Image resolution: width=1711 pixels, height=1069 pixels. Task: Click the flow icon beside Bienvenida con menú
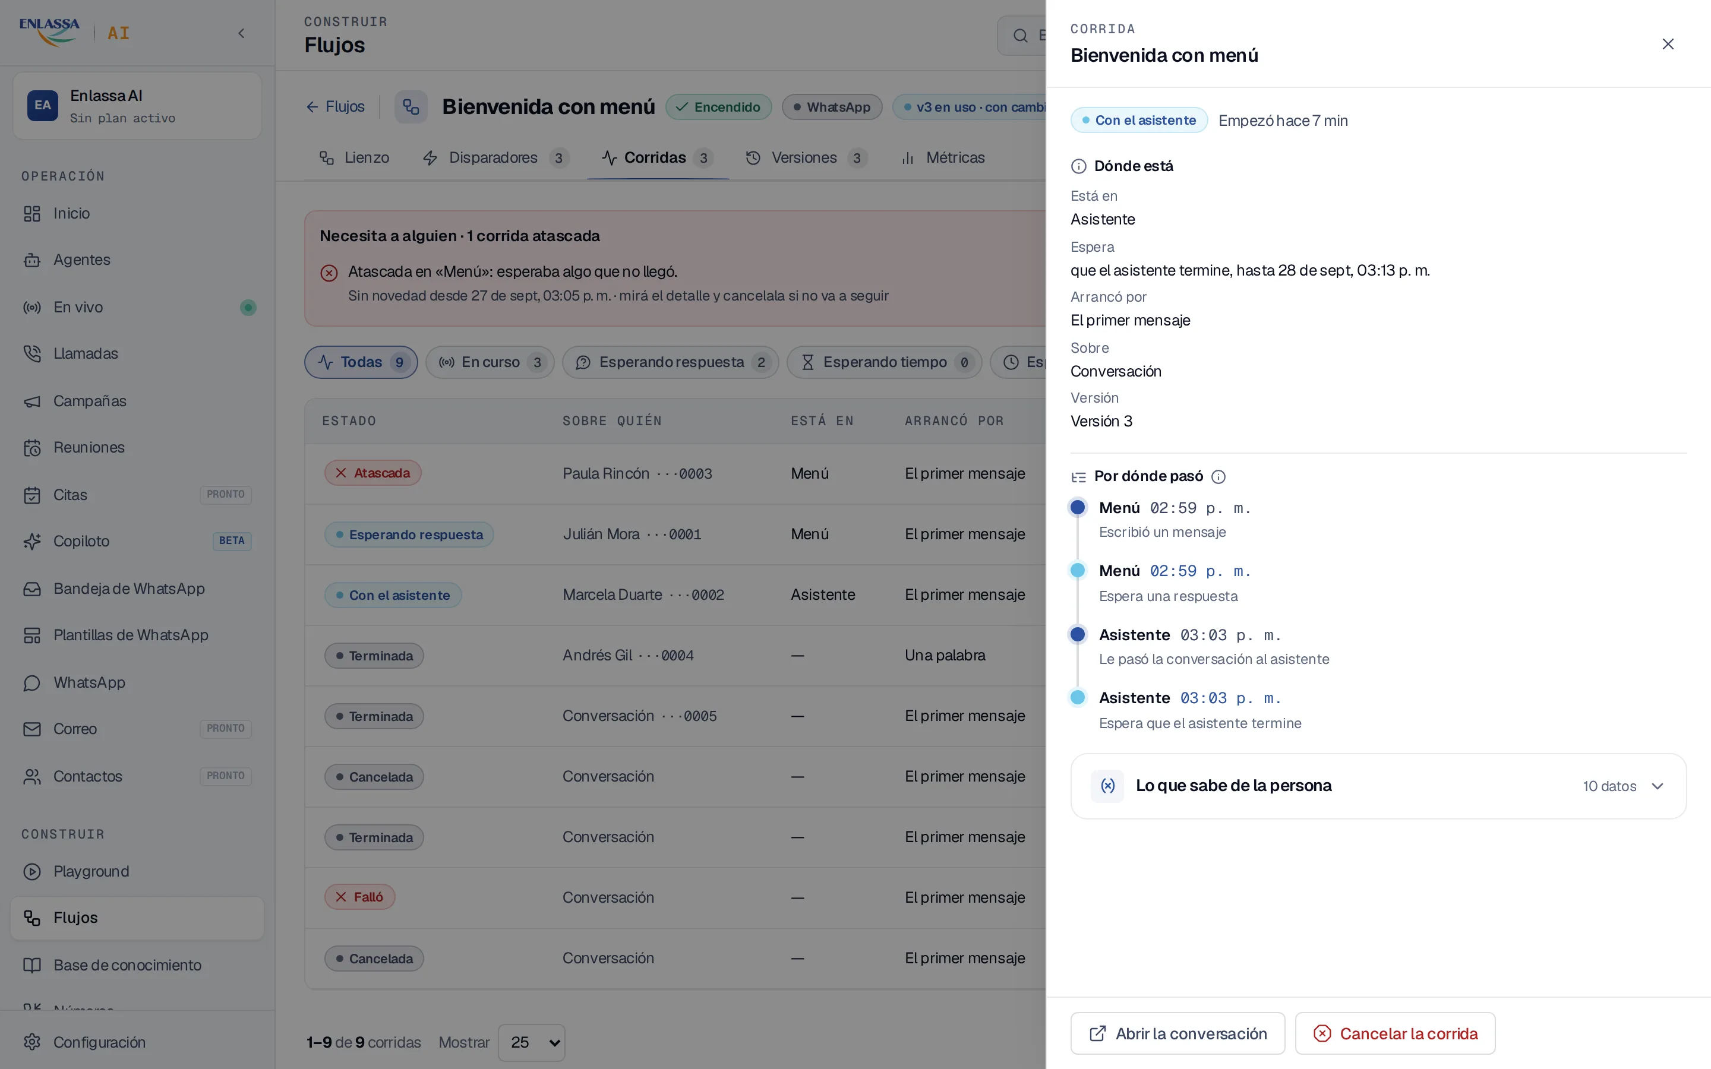pyautogui.click(x=411, y=107)
